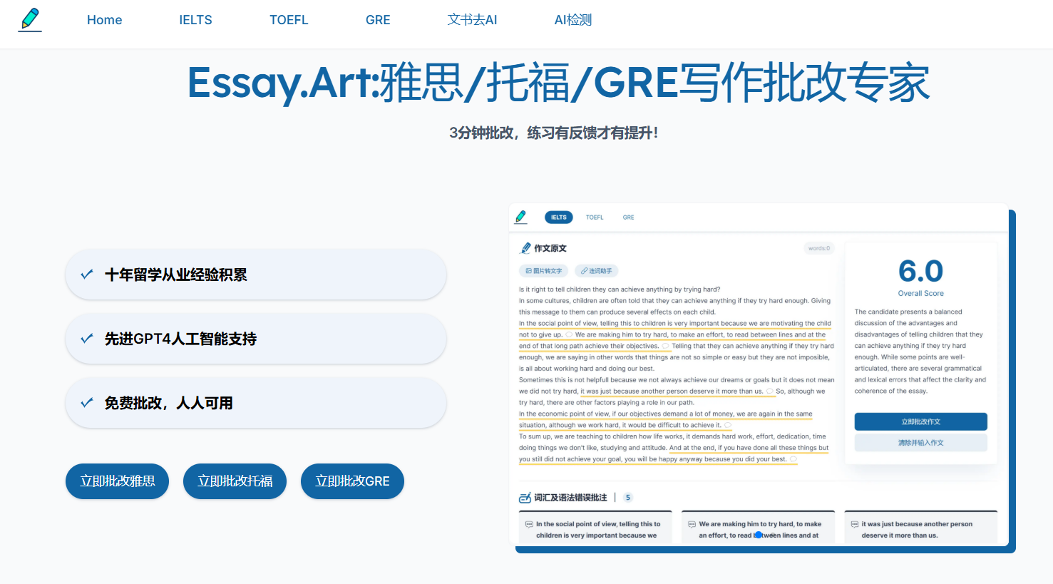Click the 6.0 Overall Score in preview
Screen dimensions: 1053x584
921,277
